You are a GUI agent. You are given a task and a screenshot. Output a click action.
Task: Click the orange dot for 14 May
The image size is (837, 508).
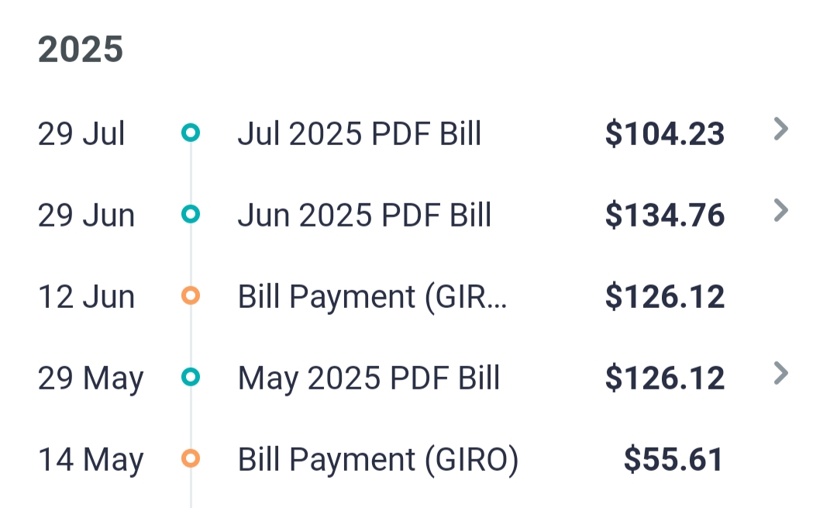191,458
